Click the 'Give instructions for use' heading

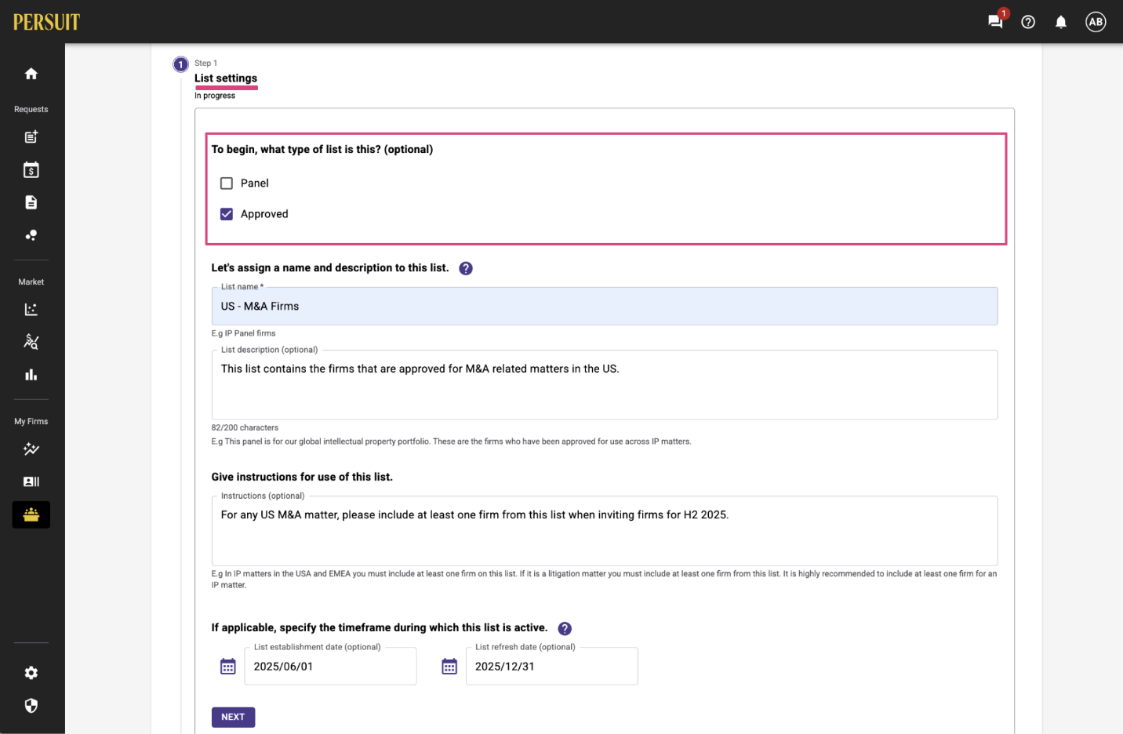tap(302, 477)
